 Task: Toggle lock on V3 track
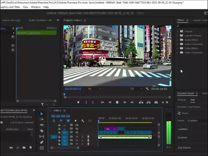[x=59, y=125]
